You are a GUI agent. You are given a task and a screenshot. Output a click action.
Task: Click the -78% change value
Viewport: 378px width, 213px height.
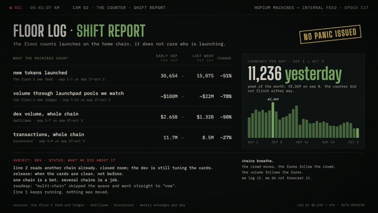[x=226, y=96]
